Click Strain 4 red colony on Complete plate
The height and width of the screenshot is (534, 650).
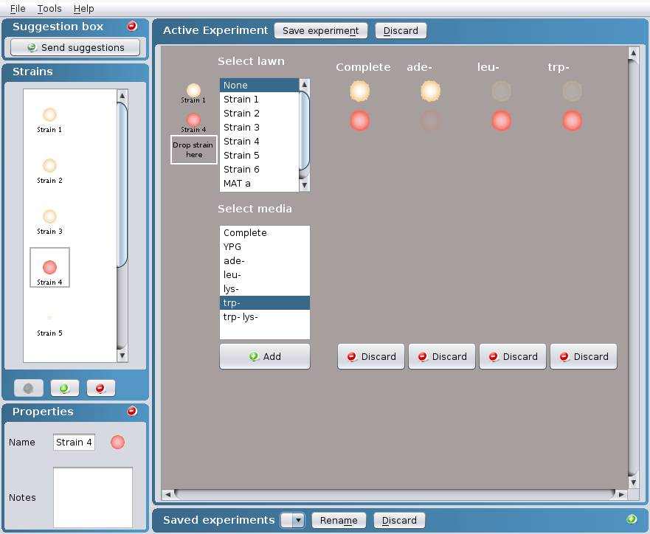point(360,120)
